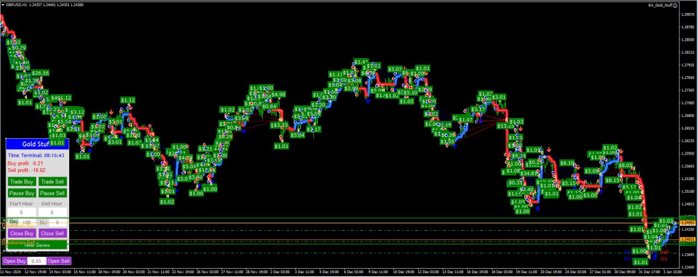Select the $8.05 profit label
This screenshot has height=277, width=698.
[625, 165]
